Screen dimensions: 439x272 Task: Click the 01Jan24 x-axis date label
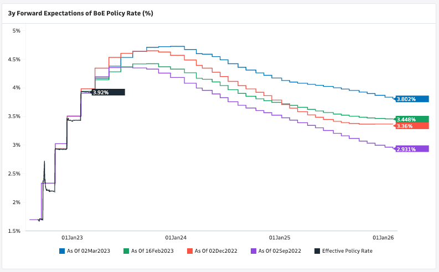tap(176, 237)
